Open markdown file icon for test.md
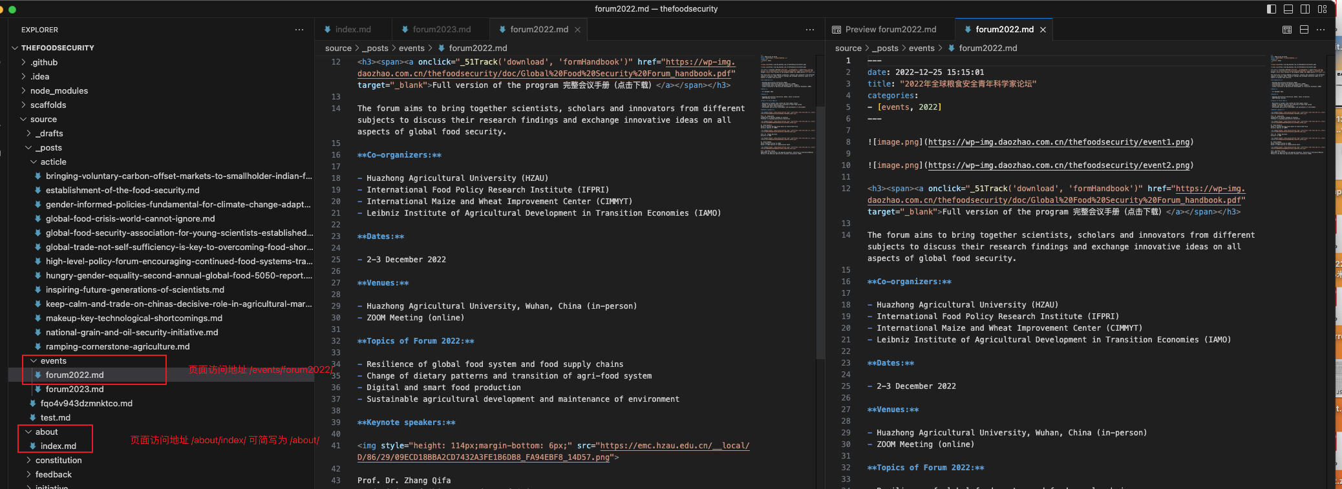This screenshot has width=1342, height=489. point(32,418)
